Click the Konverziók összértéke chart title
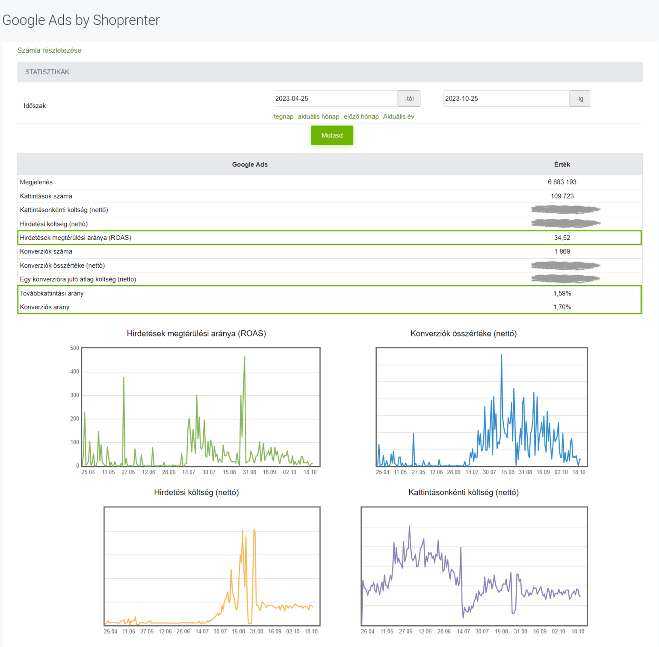 click(464, 334)
